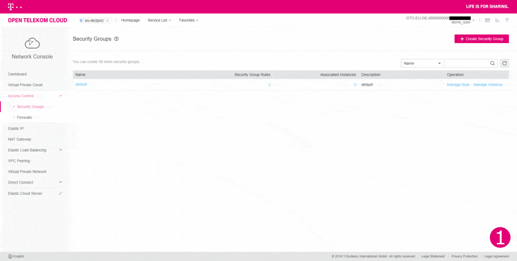Click the Create Security Group button
Screen dimensions: 517x261
pyautogui.click(x=481, y=38)
